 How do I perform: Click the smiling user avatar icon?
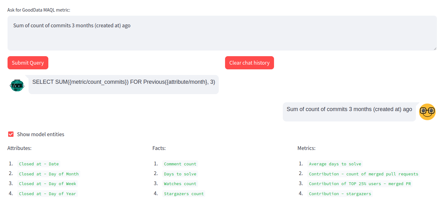point(427,112)
